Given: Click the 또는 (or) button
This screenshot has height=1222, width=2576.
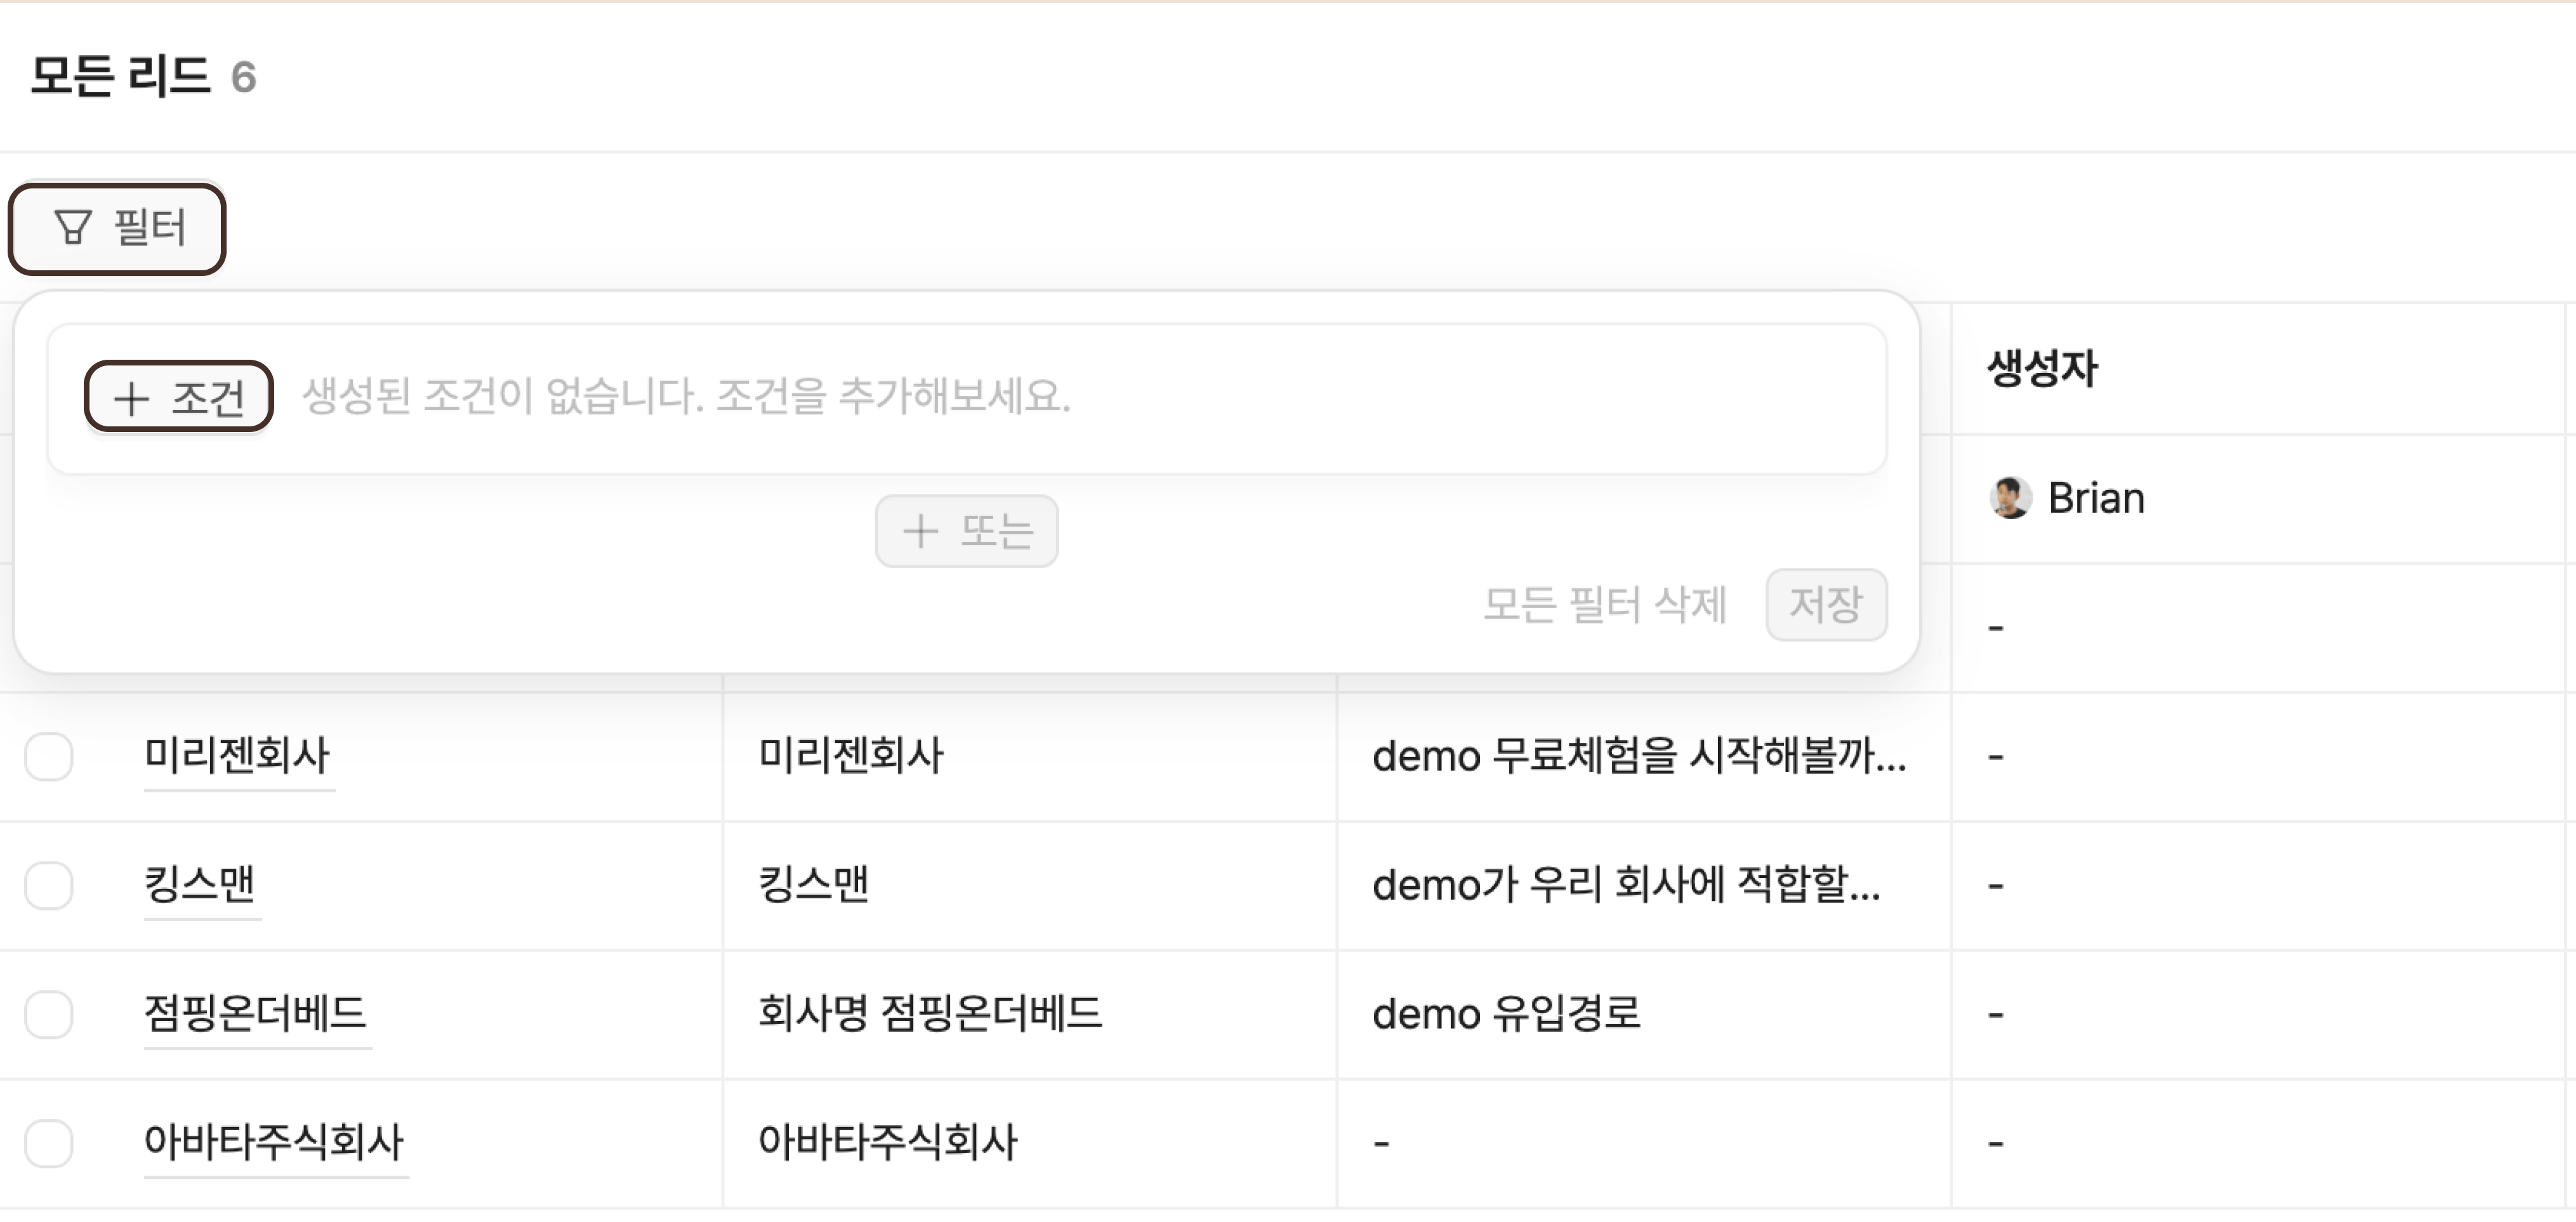Looking at the screenshot, I should click(966, 531).
